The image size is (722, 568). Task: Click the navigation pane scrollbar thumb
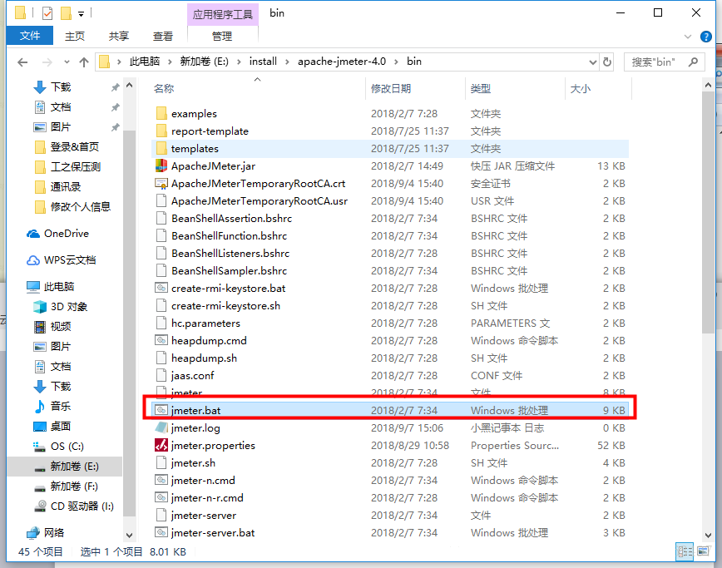[130, 324]
